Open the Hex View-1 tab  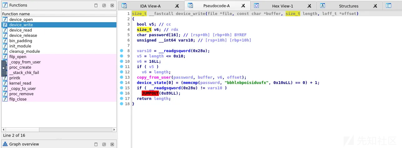tap(283, 6)
